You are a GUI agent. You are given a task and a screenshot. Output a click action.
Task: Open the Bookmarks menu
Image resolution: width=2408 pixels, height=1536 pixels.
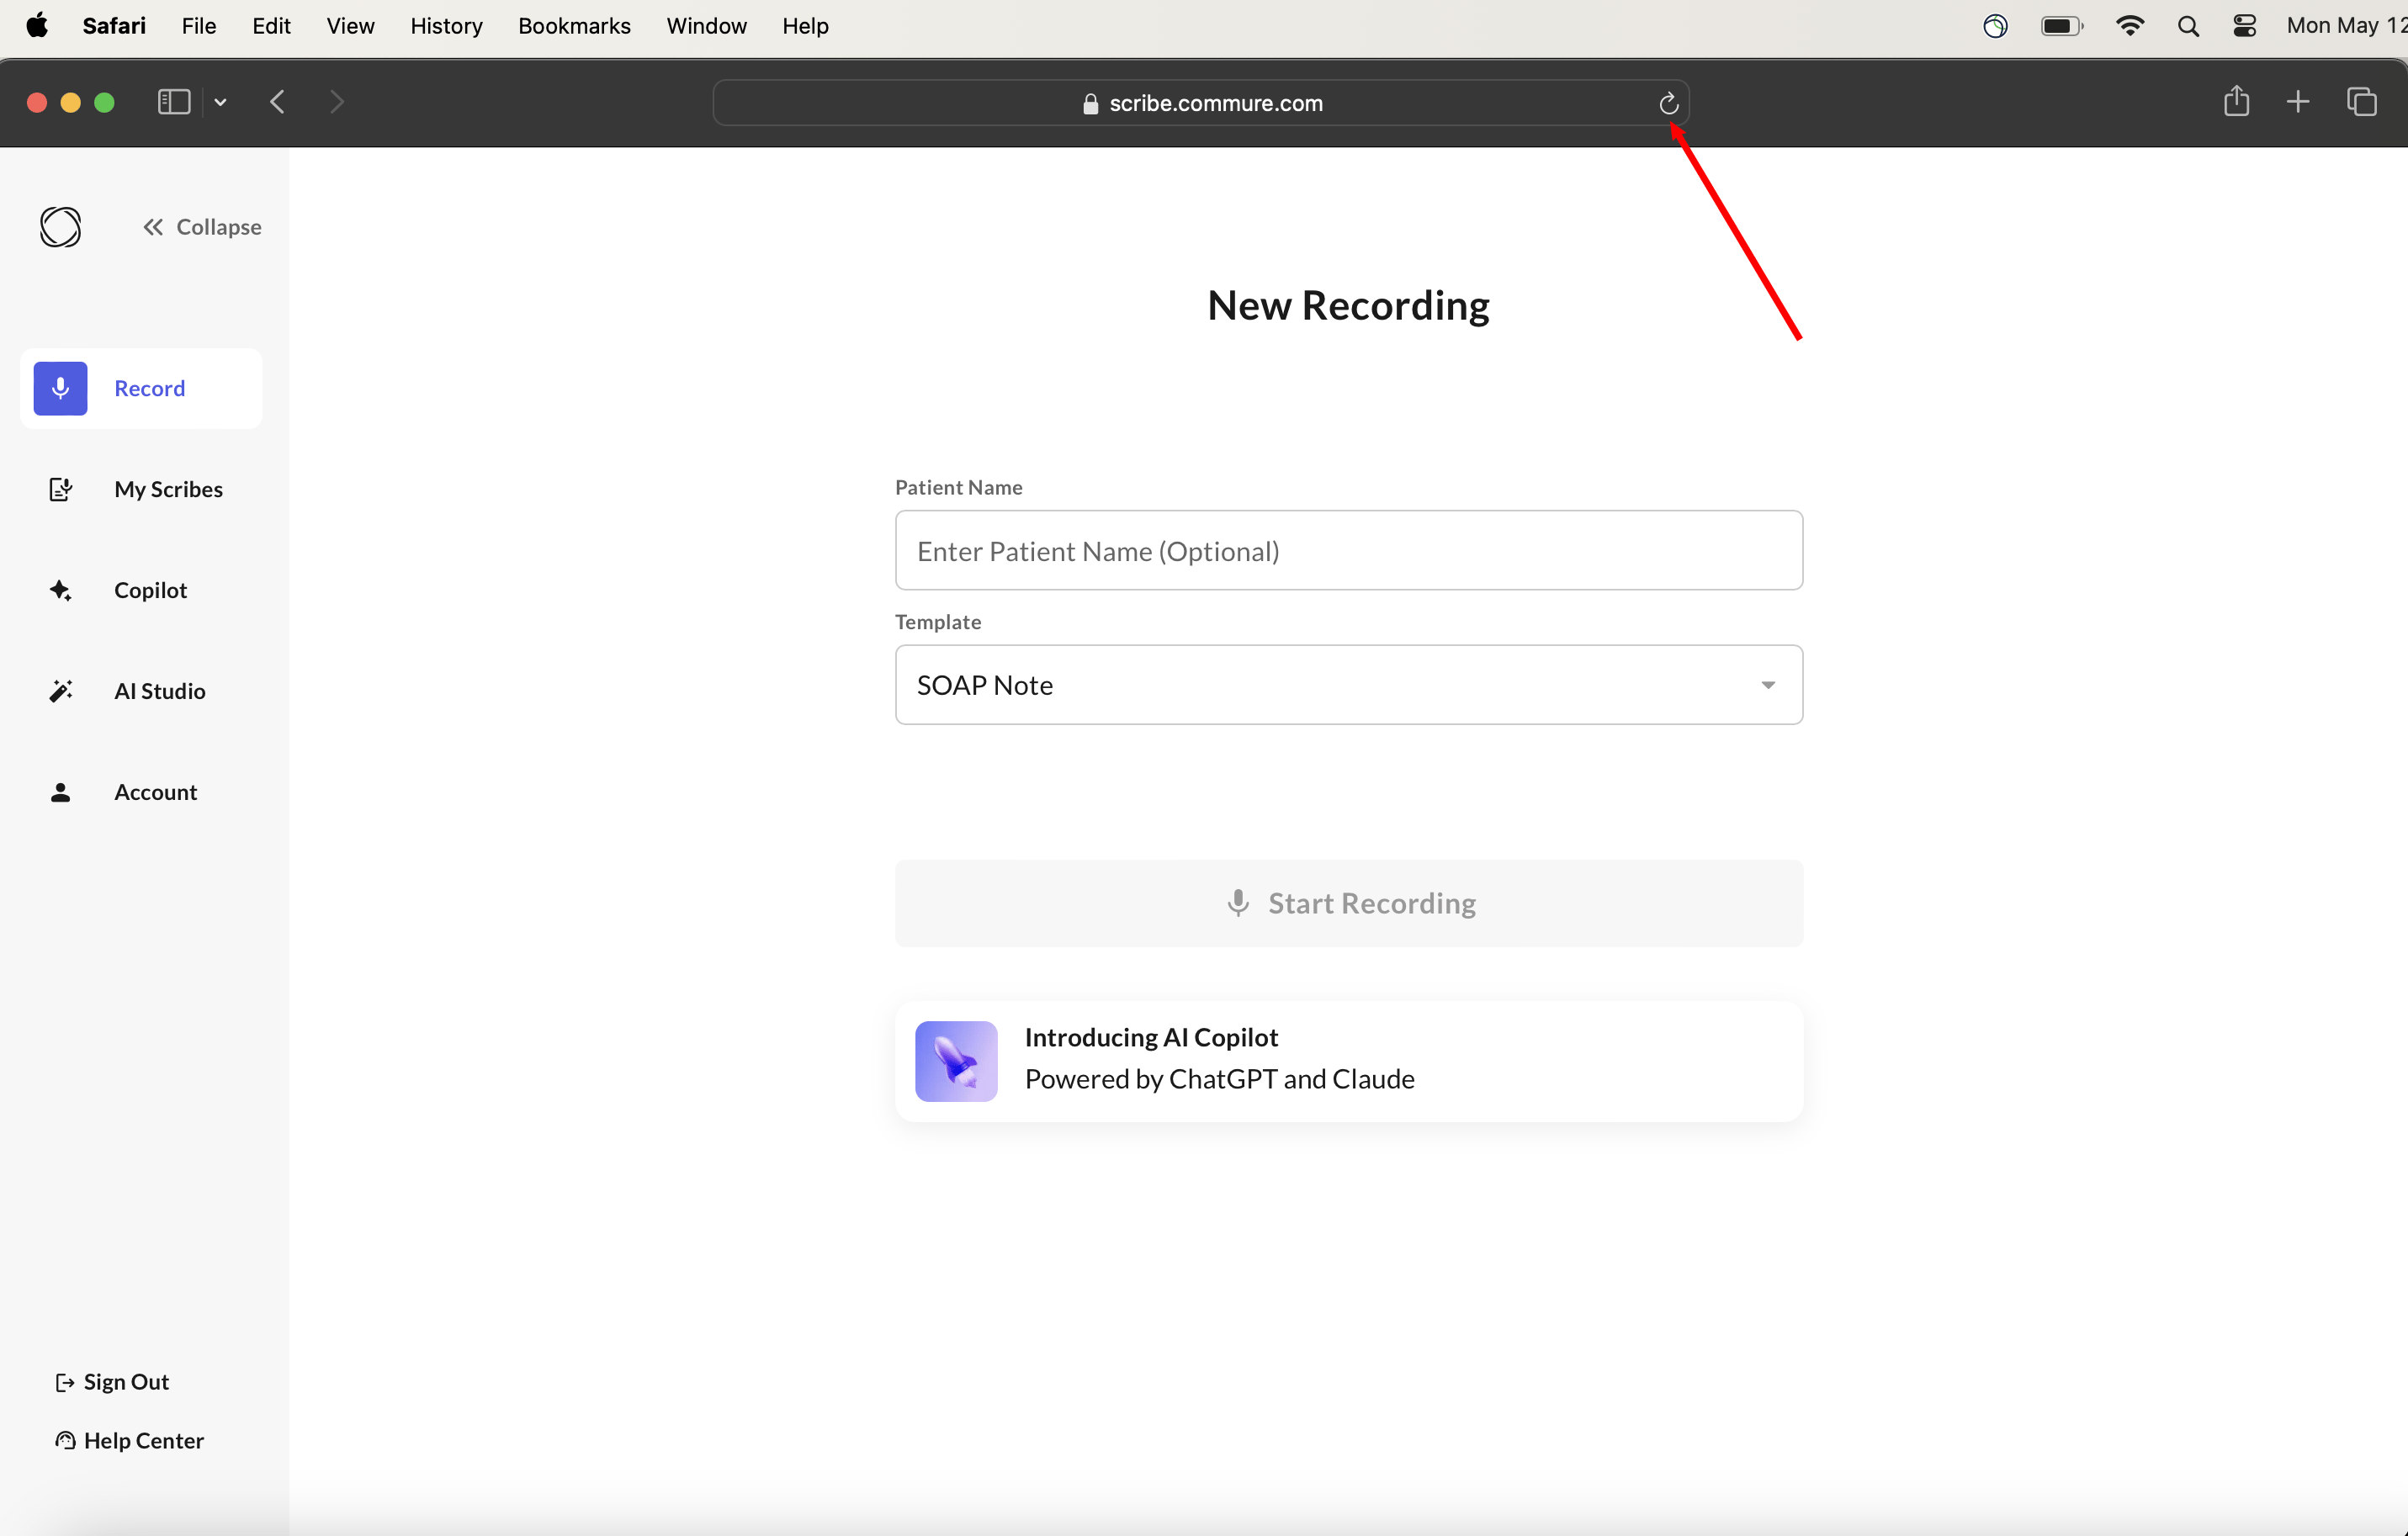574,26
